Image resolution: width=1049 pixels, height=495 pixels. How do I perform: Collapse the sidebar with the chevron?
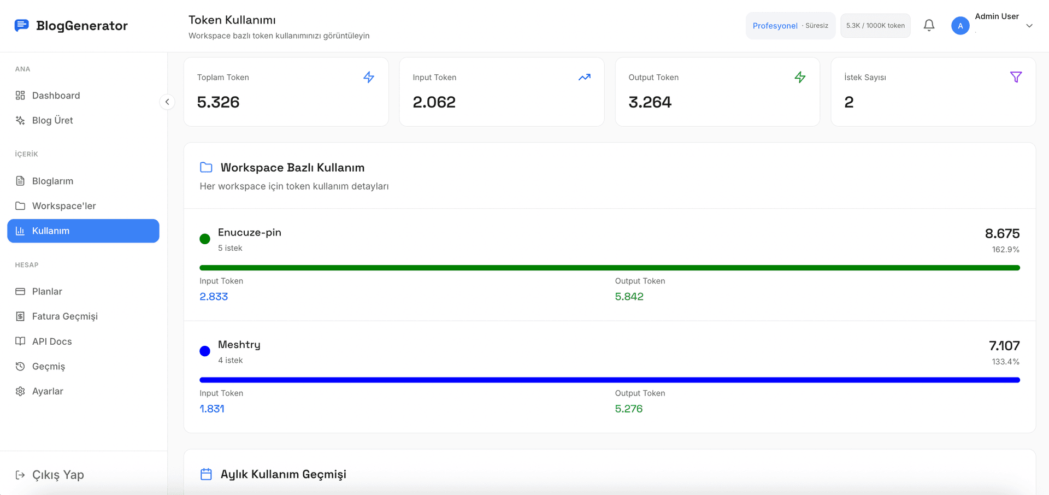point(167,102)
